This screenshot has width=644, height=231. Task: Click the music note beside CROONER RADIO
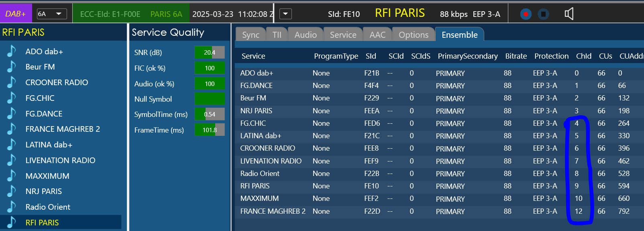coord(12,82)
